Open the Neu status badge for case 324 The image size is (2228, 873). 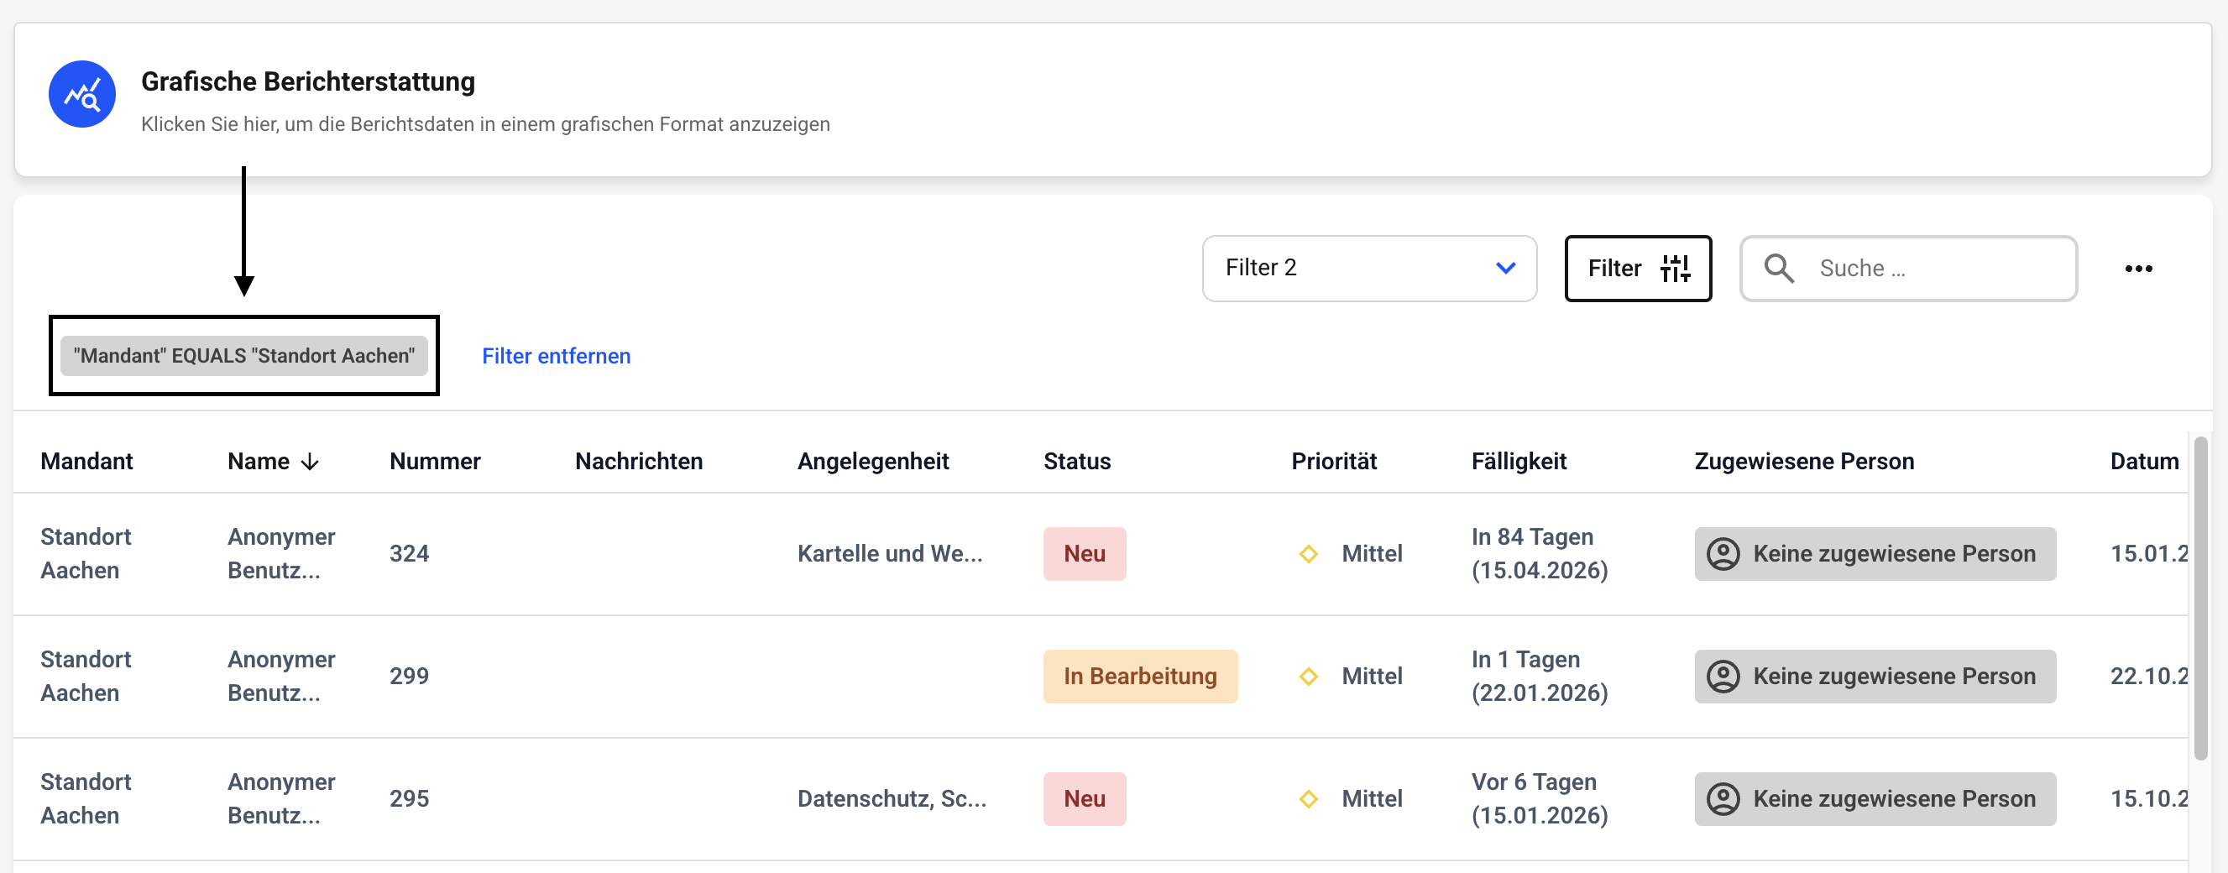(x=1084, y=554)
